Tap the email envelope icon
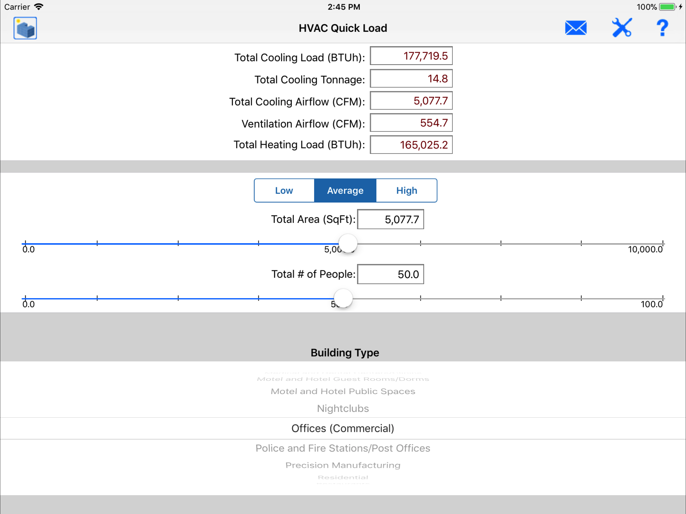The height and width of the screenshot is (514, 686). coord(576,28)
